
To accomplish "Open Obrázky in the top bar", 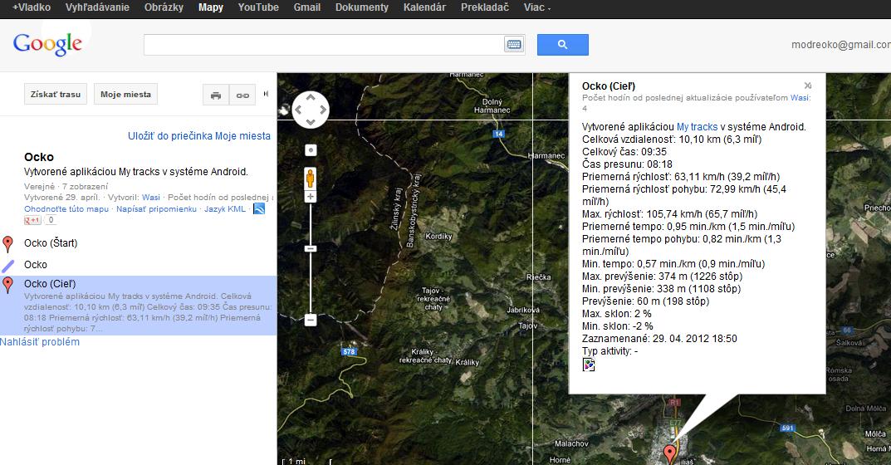I will tap(164, 7).
